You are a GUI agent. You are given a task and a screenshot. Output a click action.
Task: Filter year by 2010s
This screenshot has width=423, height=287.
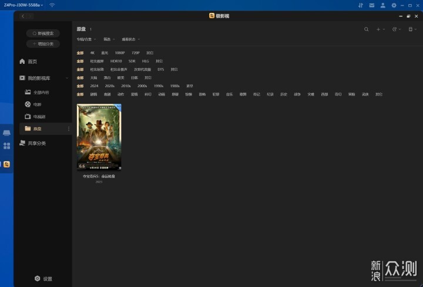pyautogui.click(x=126, y=86)
